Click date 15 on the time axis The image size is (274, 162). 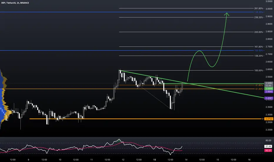218,160
